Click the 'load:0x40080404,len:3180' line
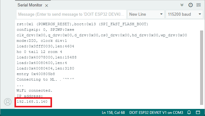 pyautogui.click(x=45, y=68)
